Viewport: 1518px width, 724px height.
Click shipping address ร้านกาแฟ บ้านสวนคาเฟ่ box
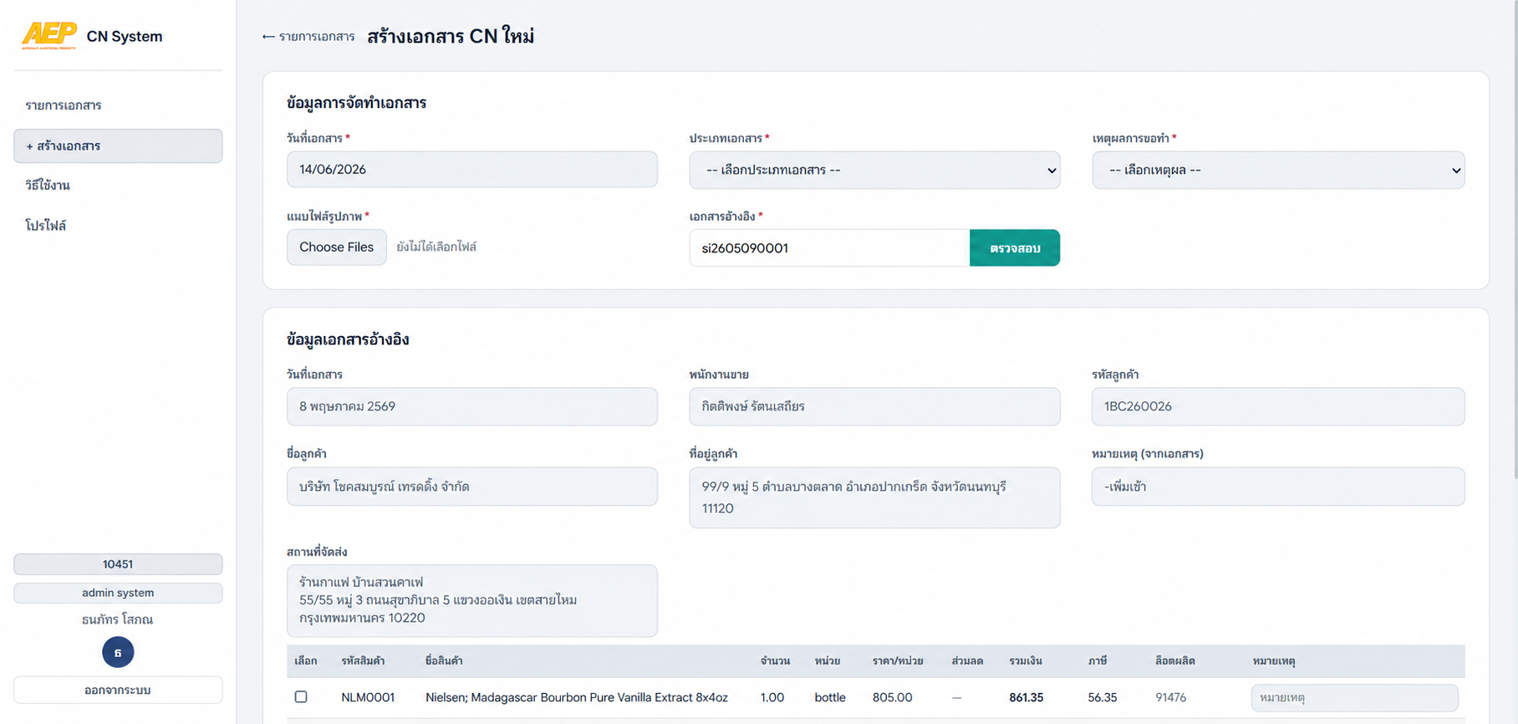[472, 600]
